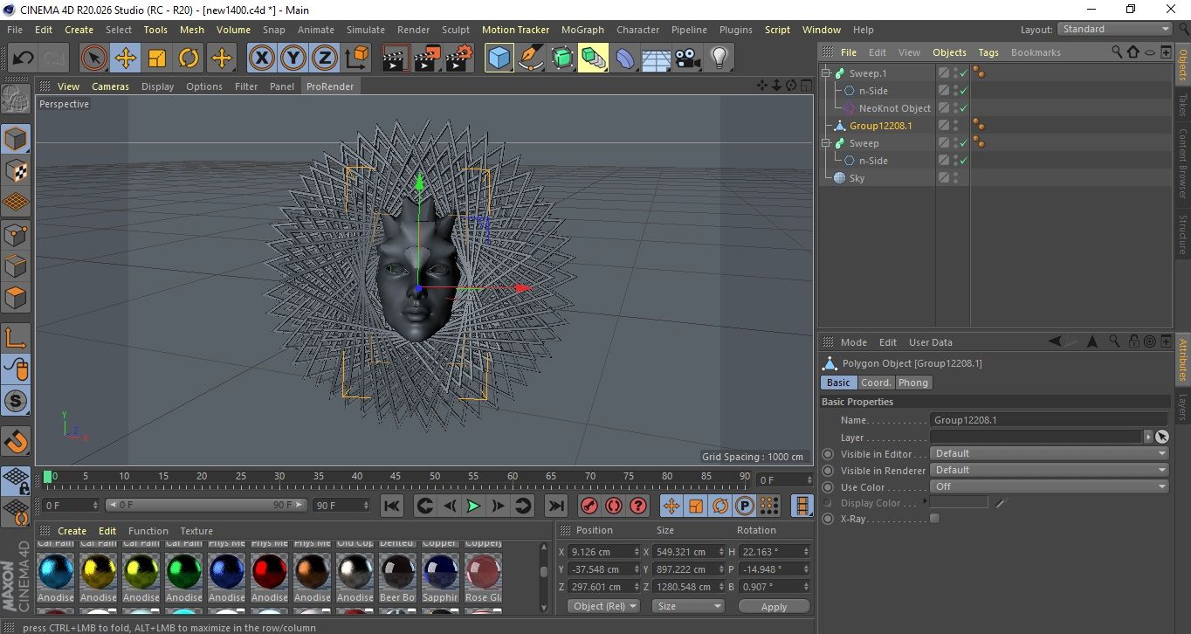Open the Visible in Editor dropdown
The width and height of the screenshot is (1191, 634).
pos(1049,453)
